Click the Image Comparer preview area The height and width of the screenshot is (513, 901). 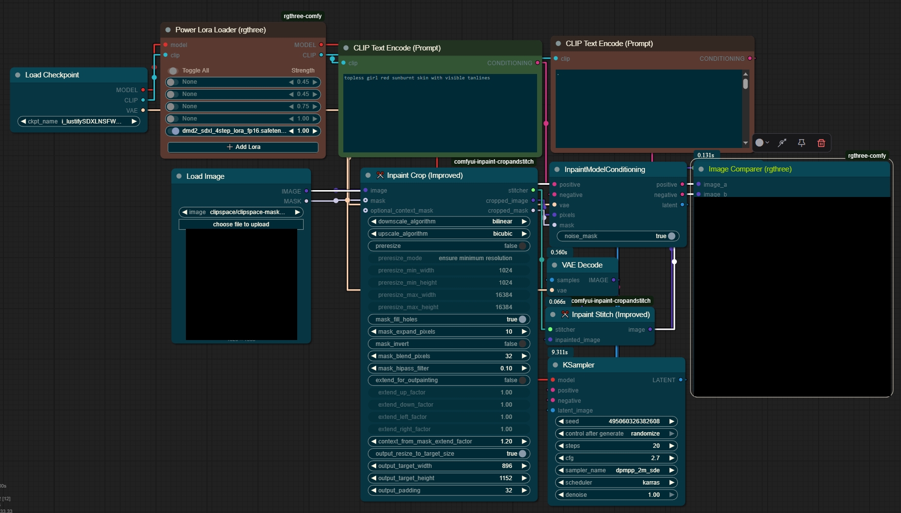[792, 296]
